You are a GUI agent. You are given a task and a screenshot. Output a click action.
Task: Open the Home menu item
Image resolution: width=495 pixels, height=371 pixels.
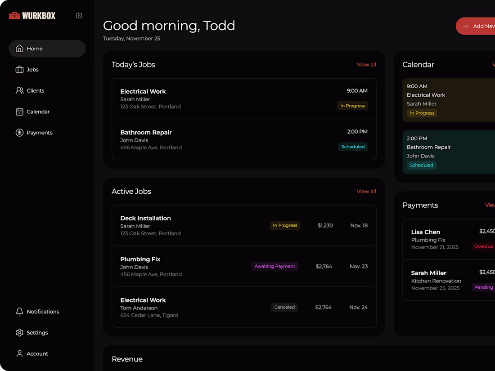47,49
